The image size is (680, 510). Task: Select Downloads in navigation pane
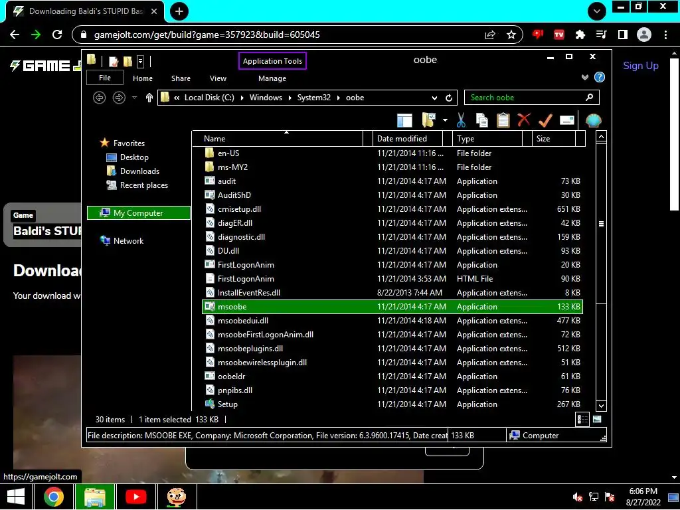(x=139, y=171)
